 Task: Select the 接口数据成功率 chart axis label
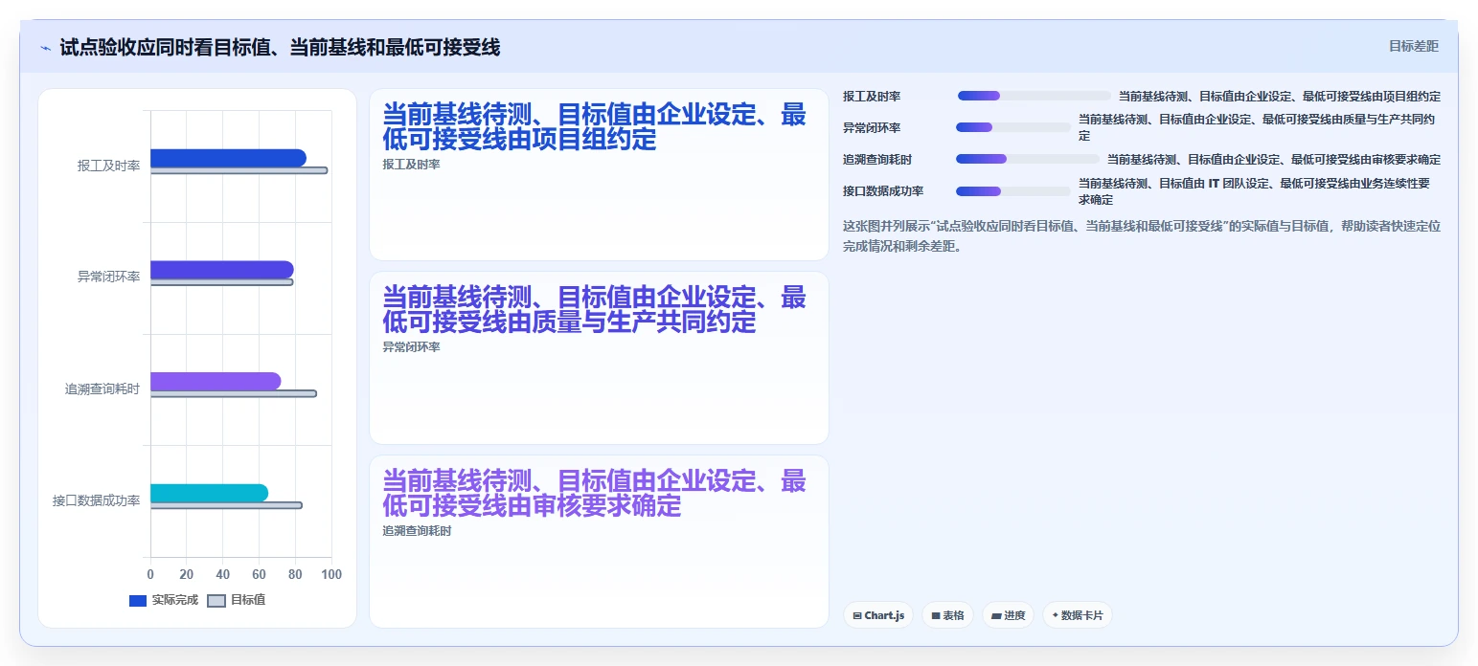(97, 500)
